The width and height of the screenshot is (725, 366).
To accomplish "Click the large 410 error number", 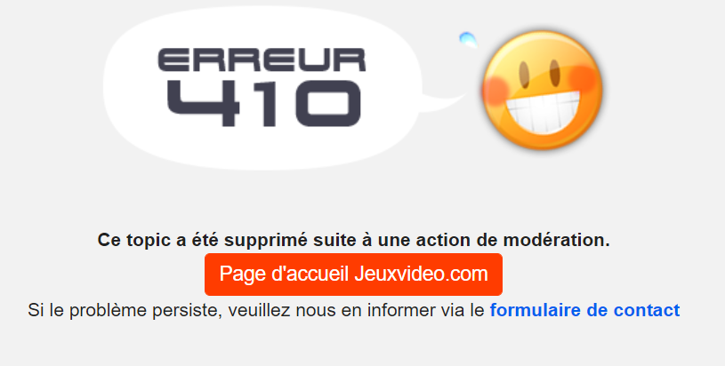I will point(263,103).
